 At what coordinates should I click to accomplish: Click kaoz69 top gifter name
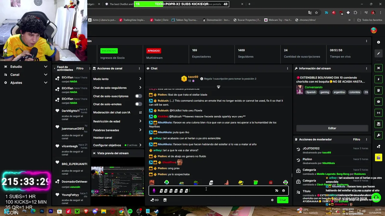click(193, 77)
